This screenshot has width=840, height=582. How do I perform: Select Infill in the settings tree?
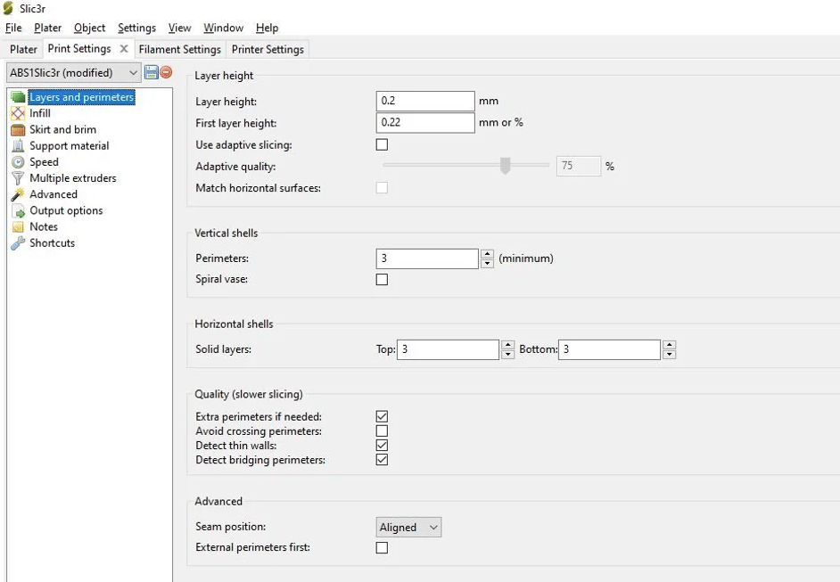click(39, 113)
